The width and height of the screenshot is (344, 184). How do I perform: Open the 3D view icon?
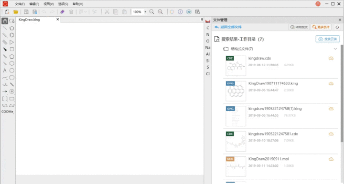pyautogui.click(x=189, y=12)
